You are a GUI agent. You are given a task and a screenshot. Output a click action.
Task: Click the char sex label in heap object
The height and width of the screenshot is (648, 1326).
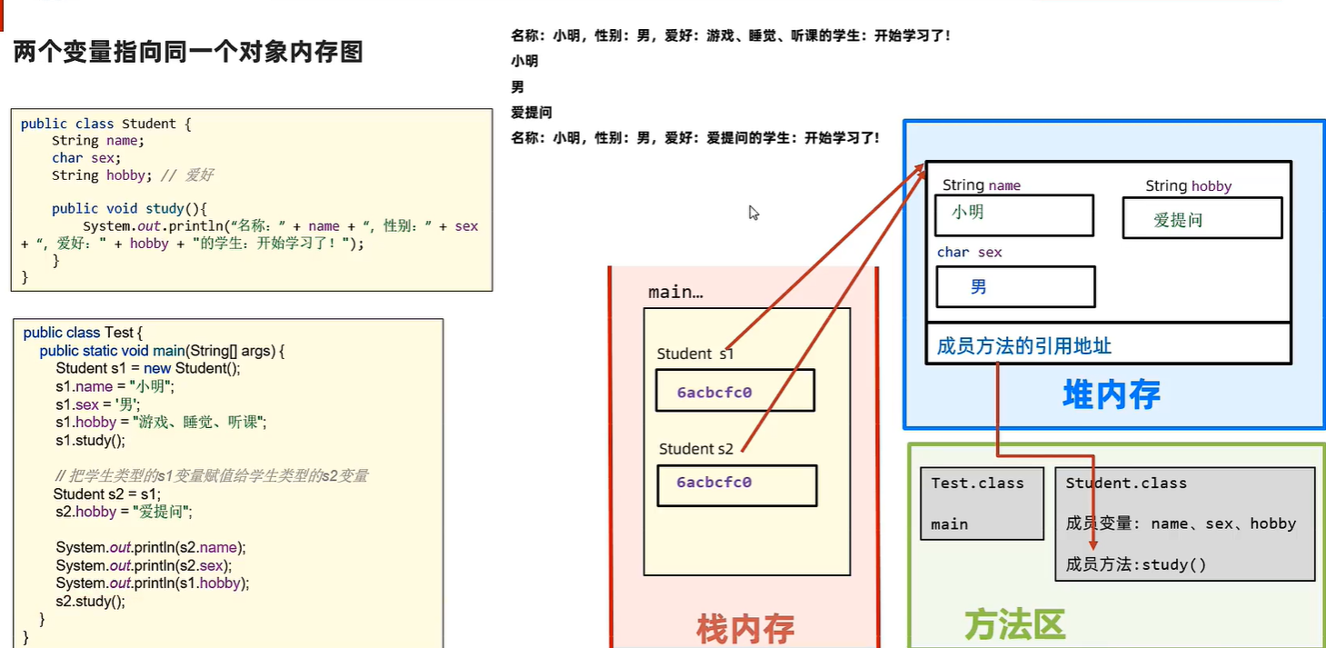tap(970, 253)
